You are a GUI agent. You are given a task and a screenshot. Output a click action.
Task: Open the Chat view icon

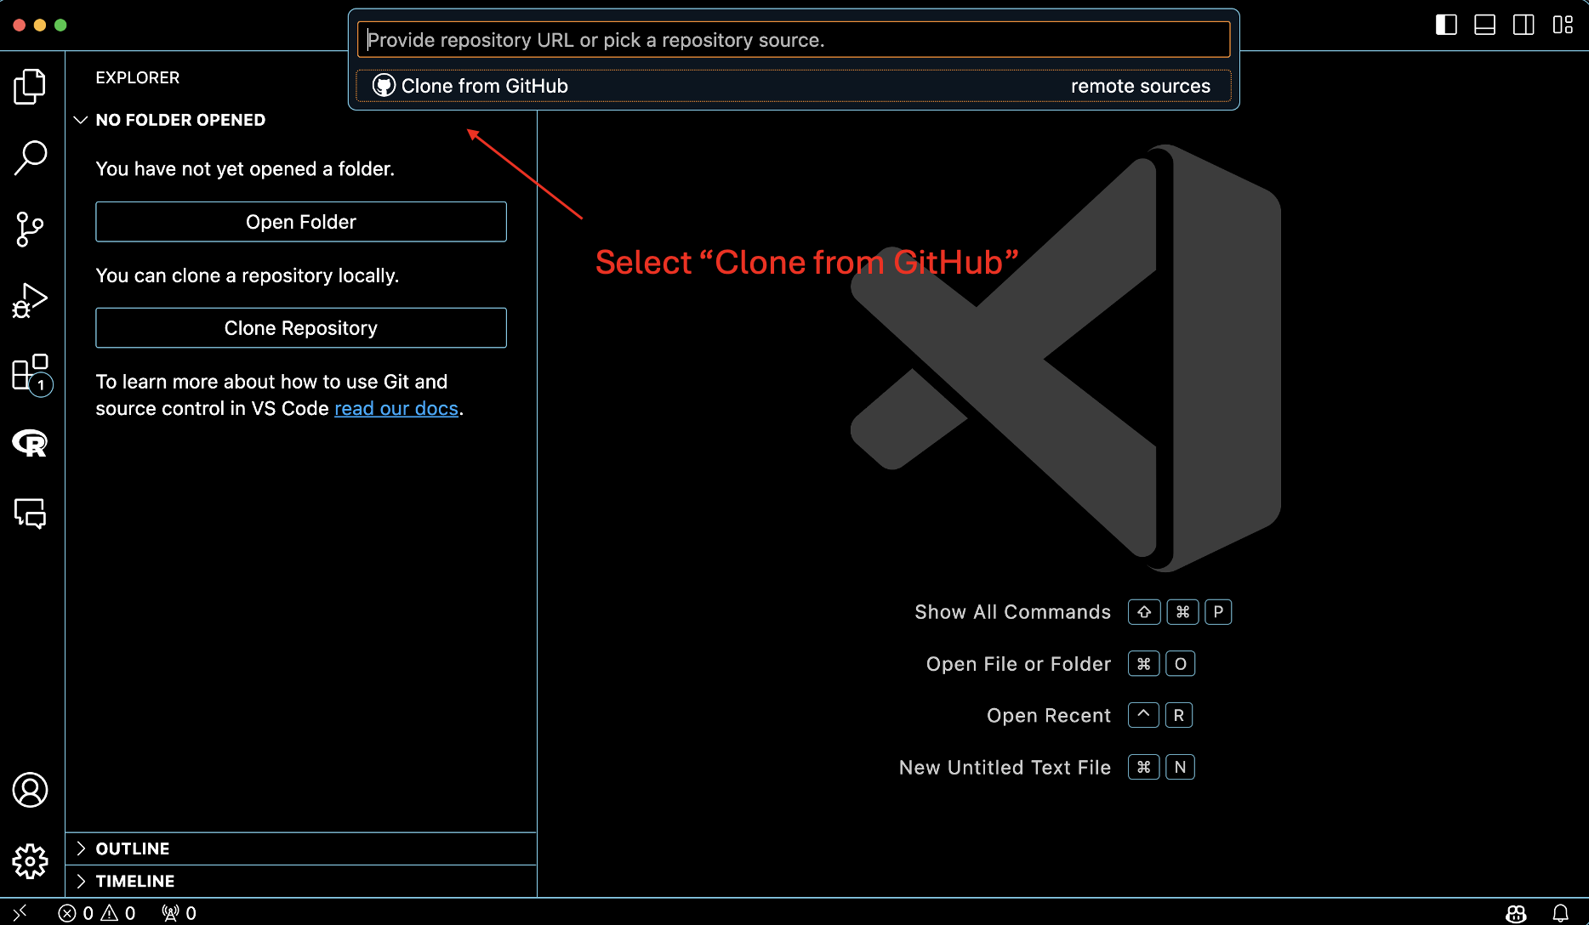[x=30, y=514]
